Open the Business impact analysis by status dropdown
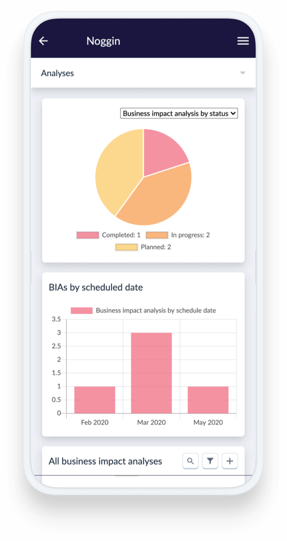The height and width of the screenshot is (541, 287). pyautogui.click(x=179, y=113)
